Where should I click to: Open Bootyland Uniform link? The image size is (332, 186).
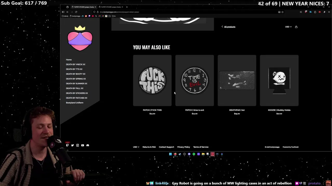[74, 103]
